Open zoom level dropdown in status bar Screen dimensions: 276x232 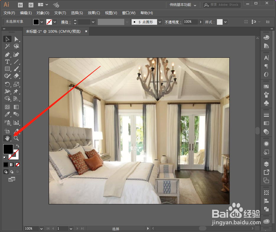41,229
